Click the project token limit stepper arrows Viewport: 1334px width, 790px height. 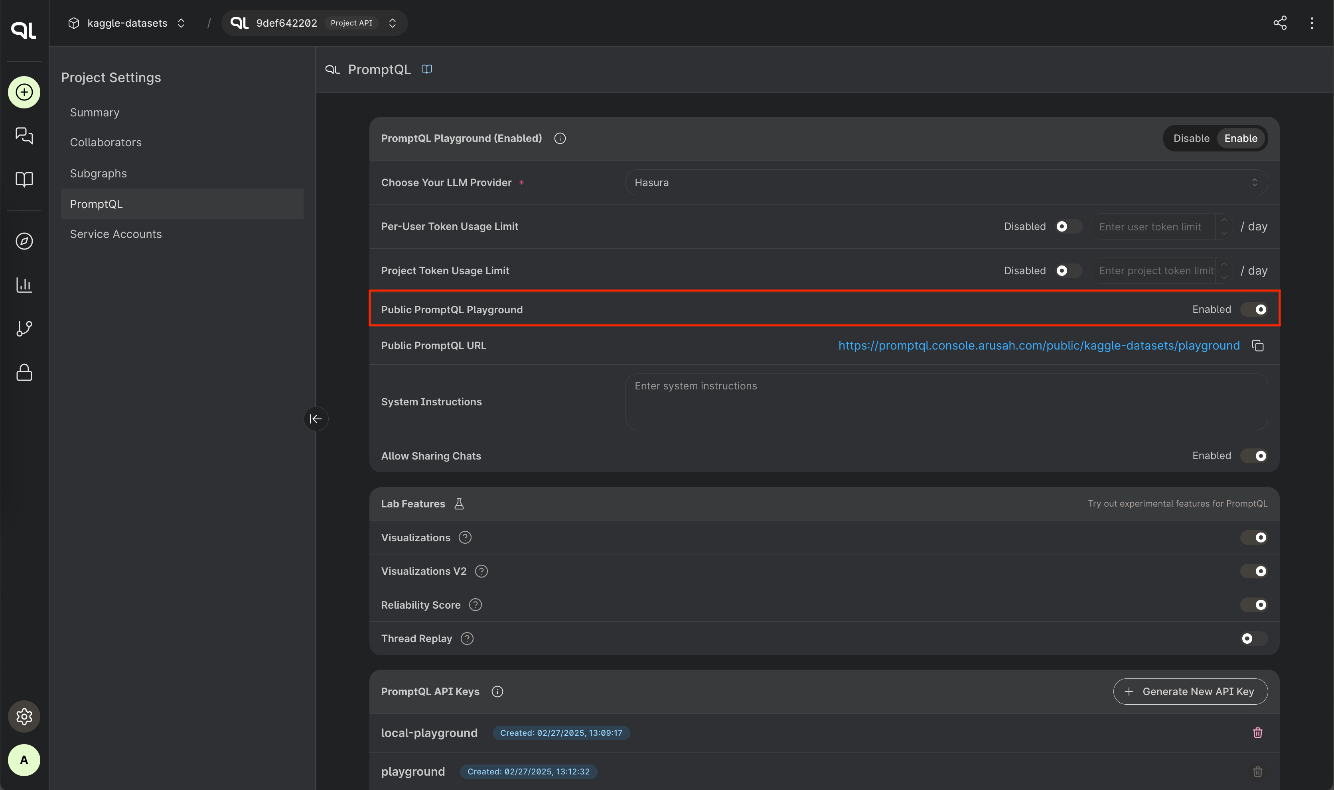1224,270
